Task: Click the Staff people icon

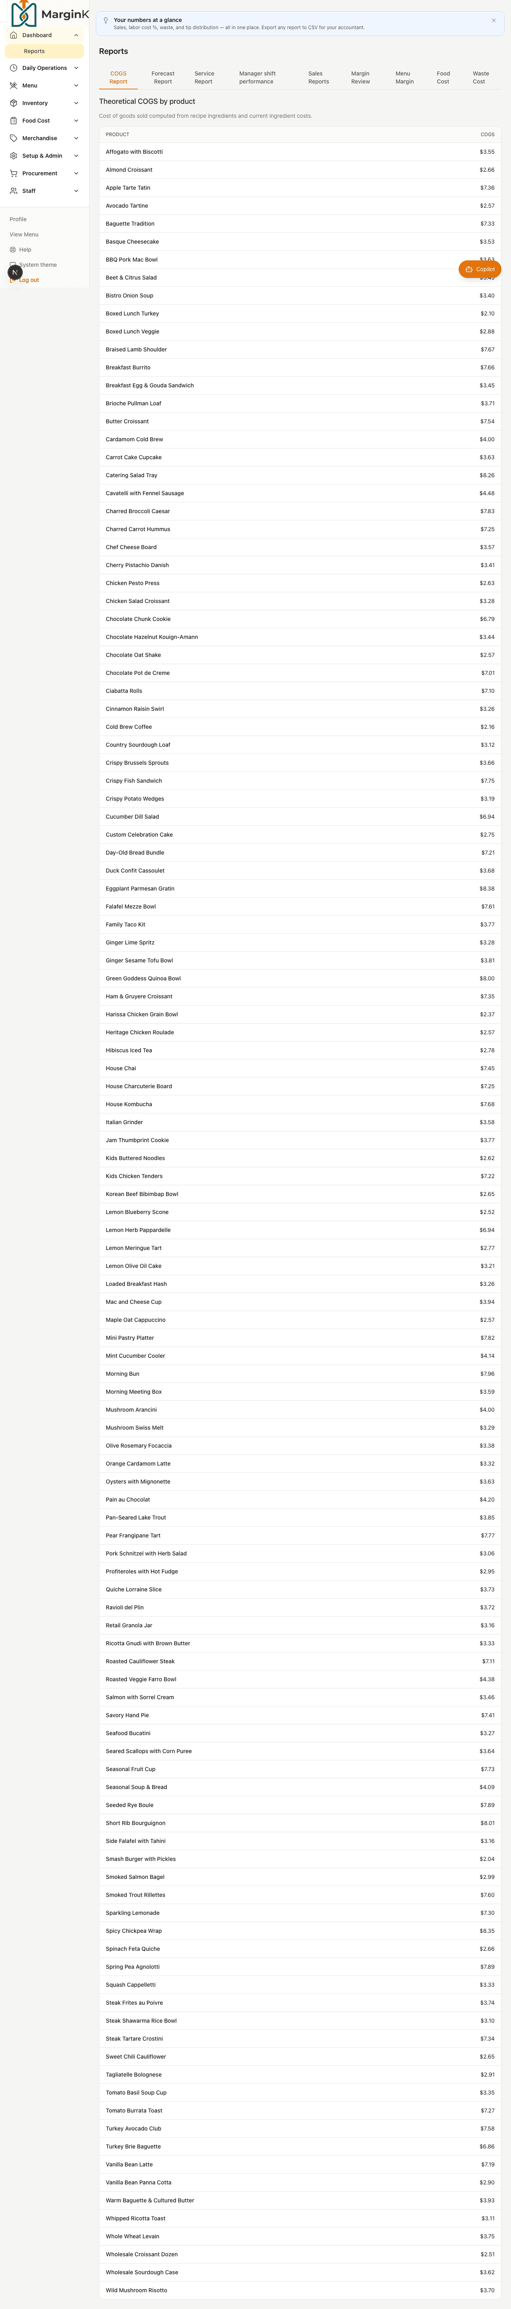Action: click(14, 191)
